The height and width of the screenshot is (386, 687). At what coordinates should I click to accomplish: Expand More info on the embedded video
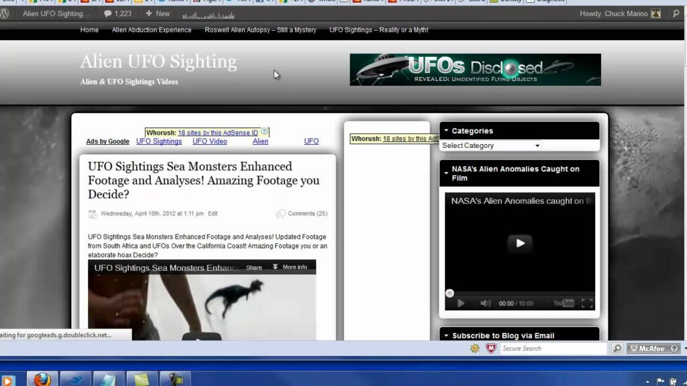pyautogui.click(x=290, y=267)
